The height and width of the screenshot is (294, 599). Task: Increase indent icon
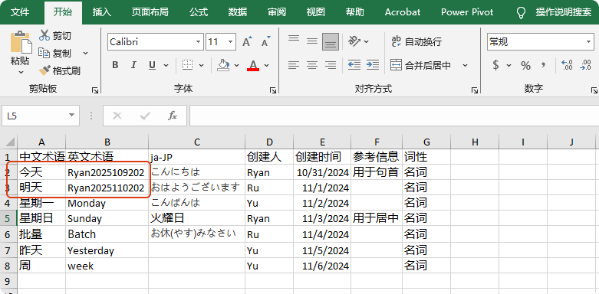(373, 65)
